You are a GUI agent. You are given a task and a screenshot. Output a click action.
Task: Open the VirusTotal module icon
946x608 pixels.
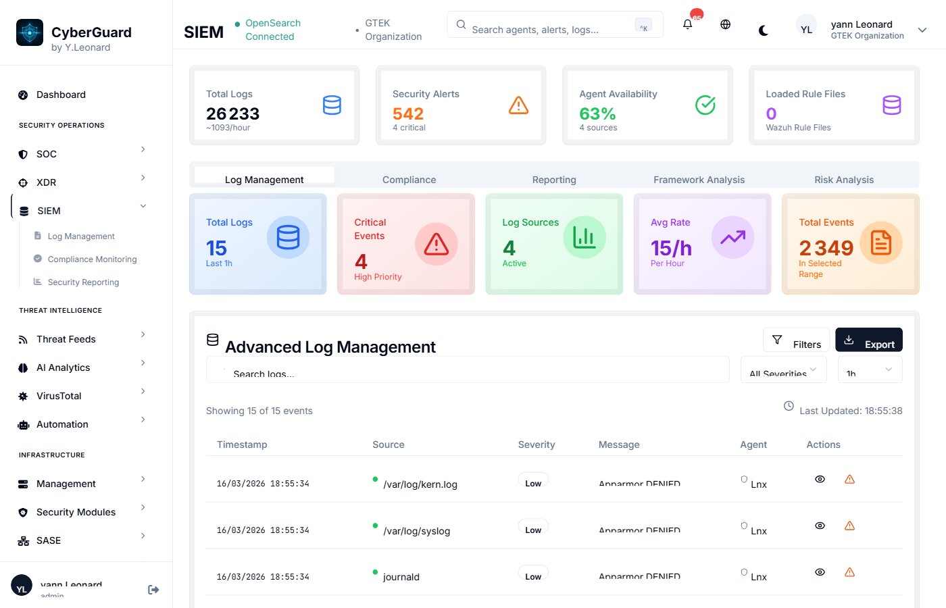click(x=23, y=395)
